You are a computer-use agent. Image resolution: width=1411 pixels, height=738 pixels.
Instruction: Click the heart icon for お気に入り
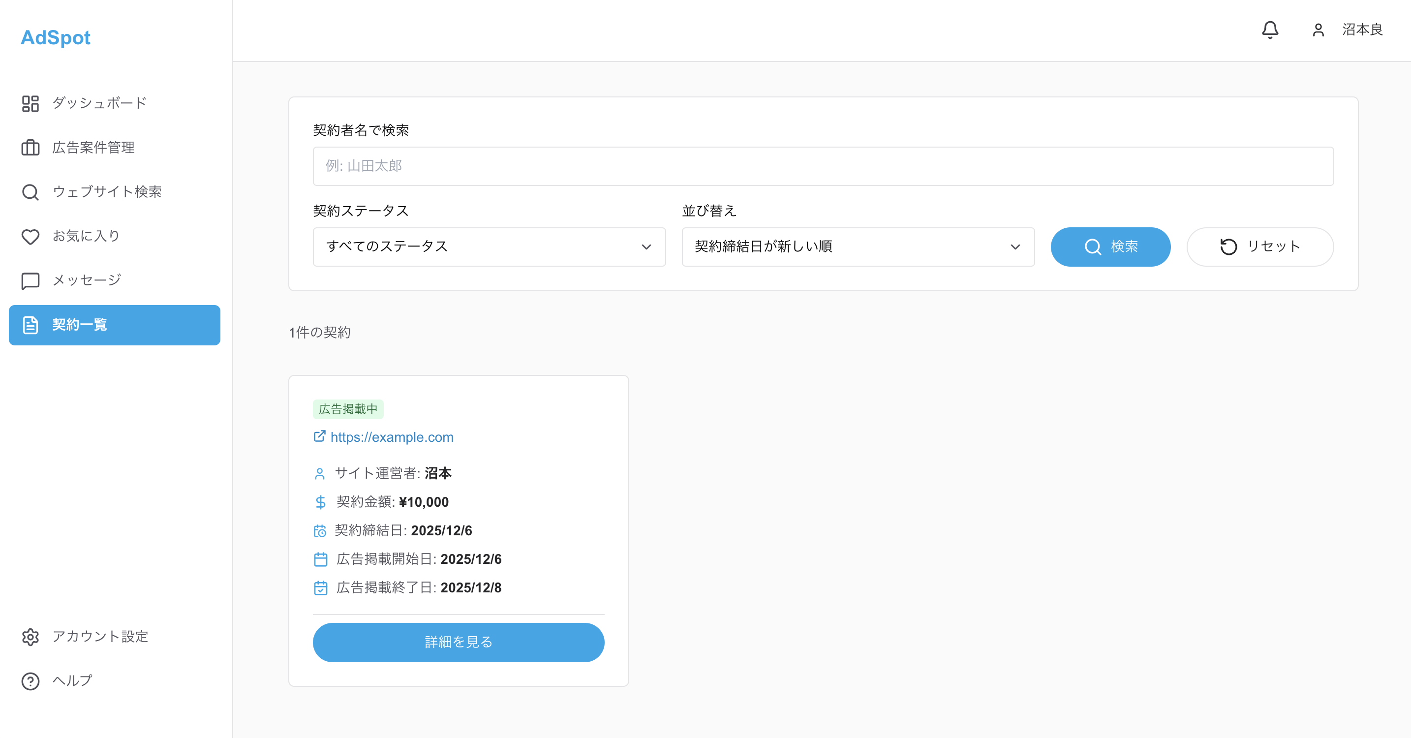coord(30,236)
